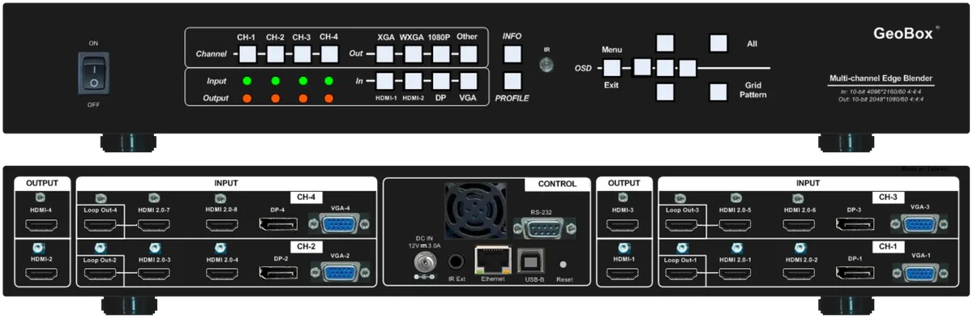Click the DP-3 DisplayPort connector

[x=855, y=225]
